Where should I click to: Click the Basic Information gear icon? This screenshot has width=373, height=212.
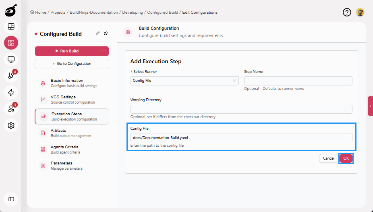[x=43, y=83]
